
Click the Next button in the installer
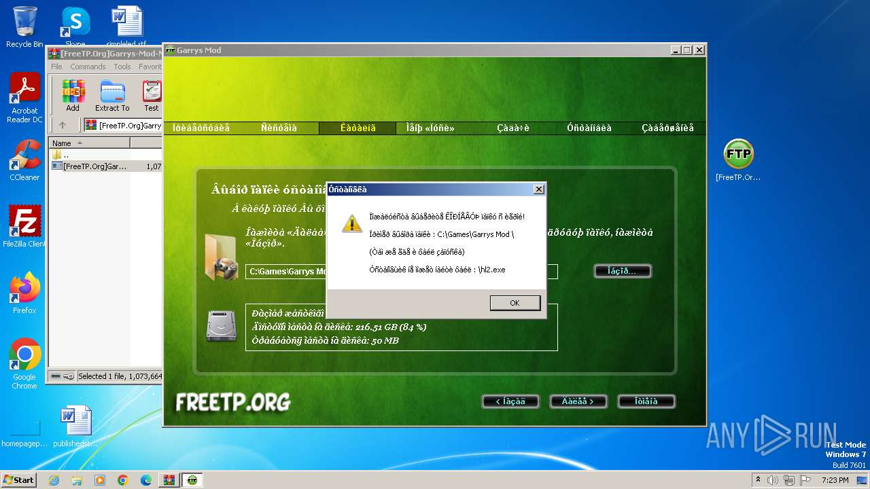coord(578,401)
